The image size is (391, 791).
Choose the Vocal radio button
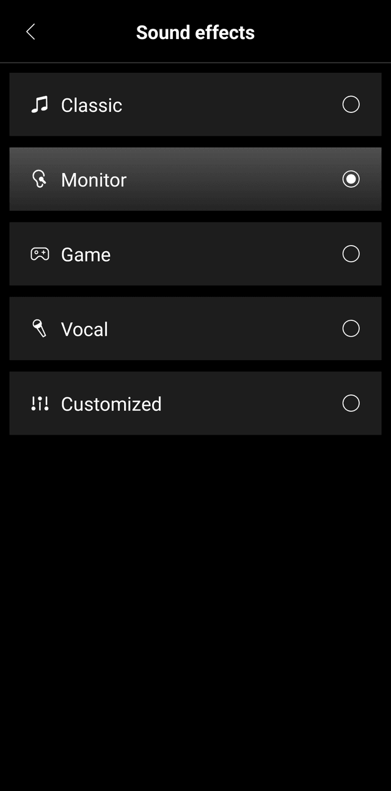tap(351, 329)
